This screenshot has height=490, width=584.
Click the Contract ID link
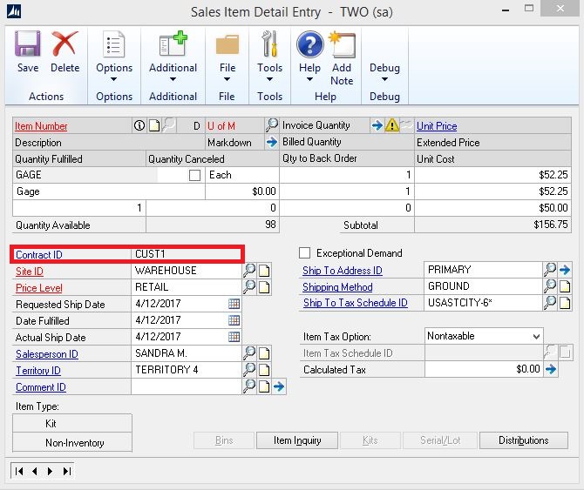tap(38, 255)
